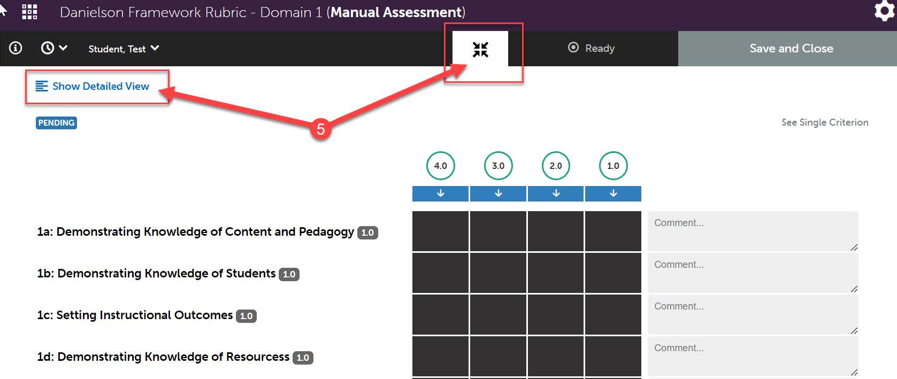The width and height of the screenshot is (897, 379).
Task: Click Show Detailed View link
Action: coord(93,86)
